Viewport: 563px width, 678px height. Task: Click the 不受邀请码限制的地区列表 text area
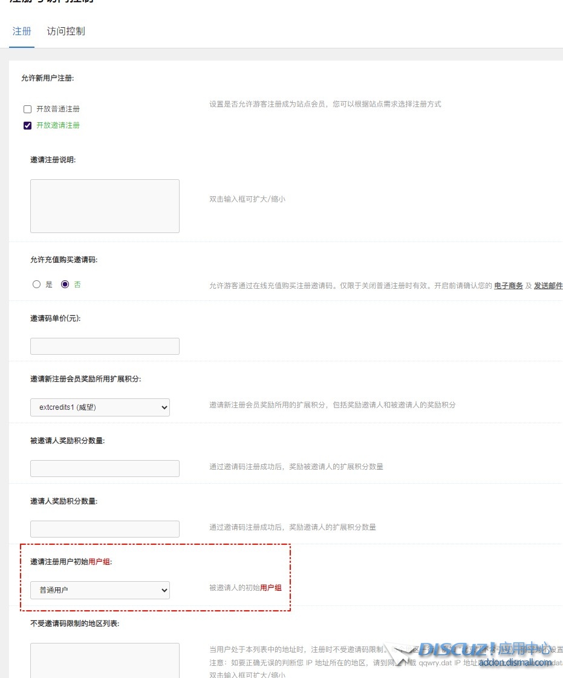[x=105, y=660]
